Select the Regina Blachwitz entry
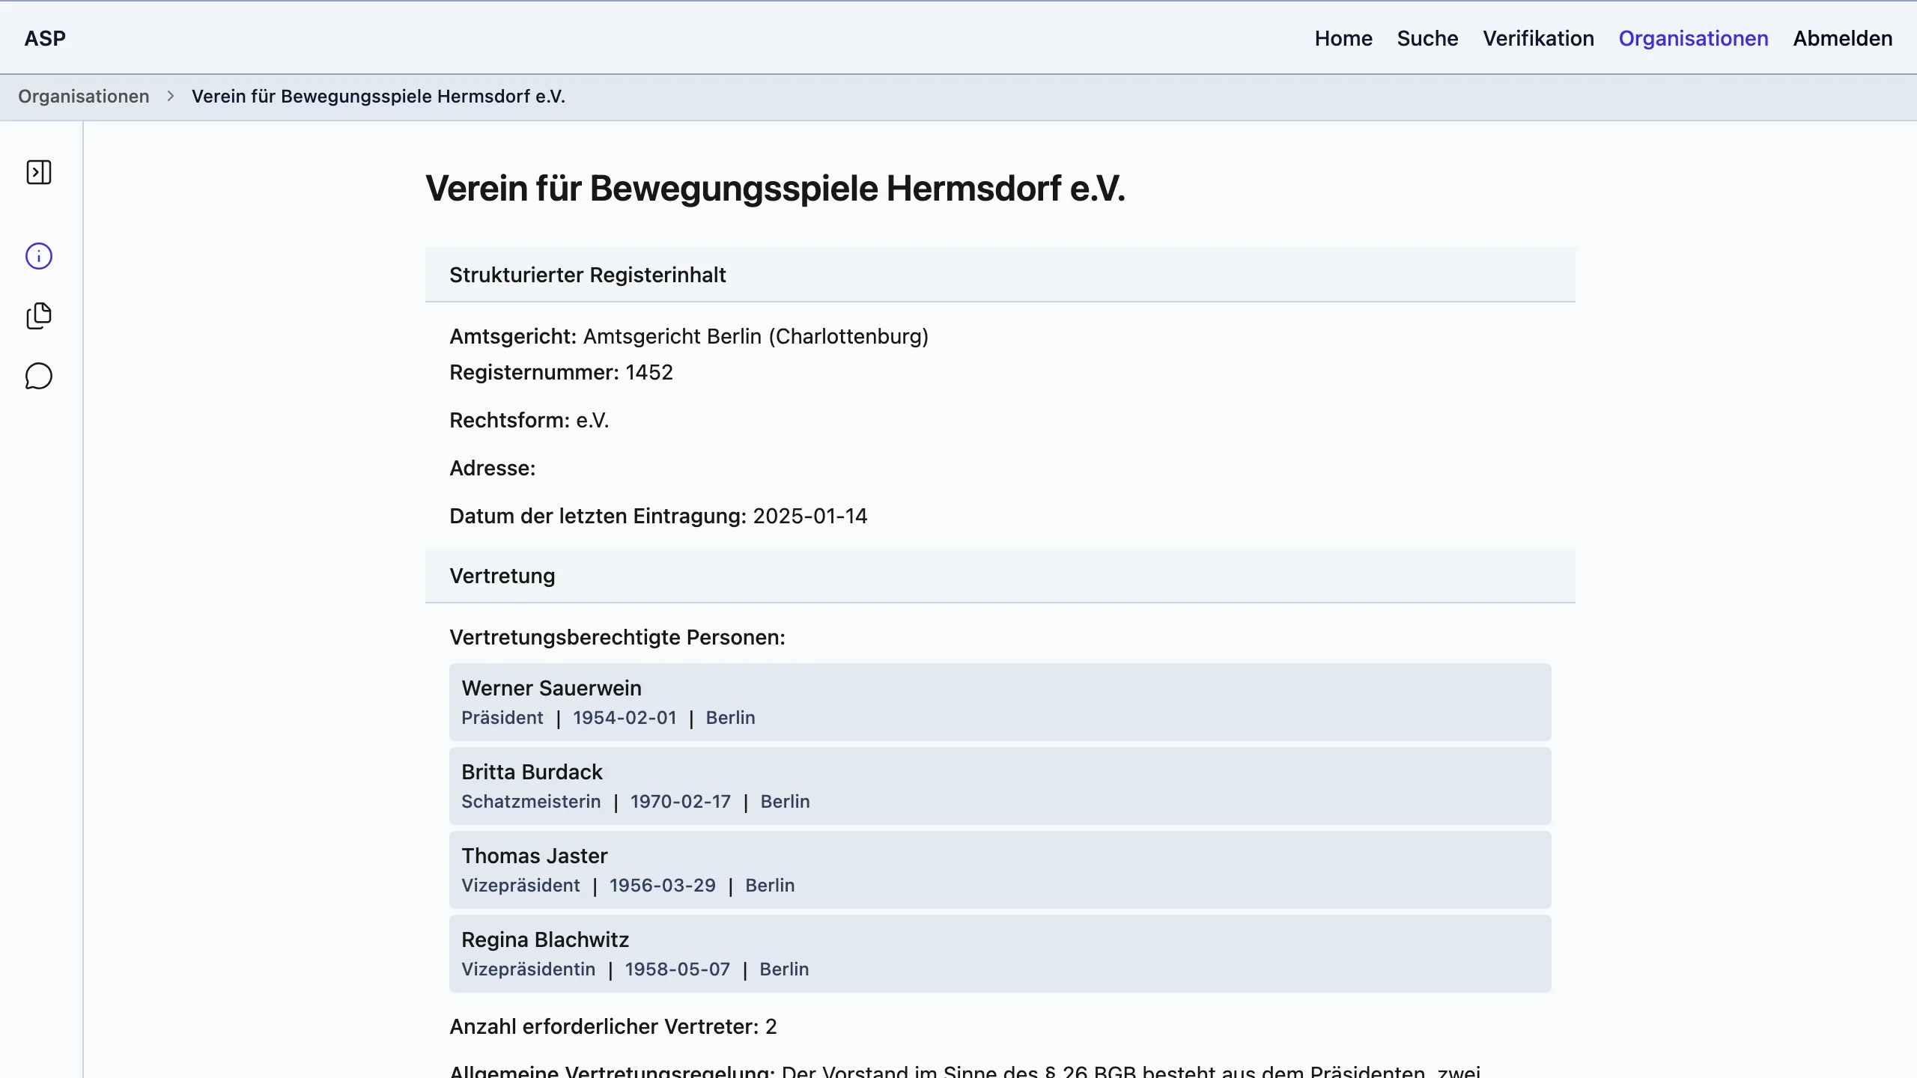This screenshot has height=1078, width=1917. [x=1000, y=953]
